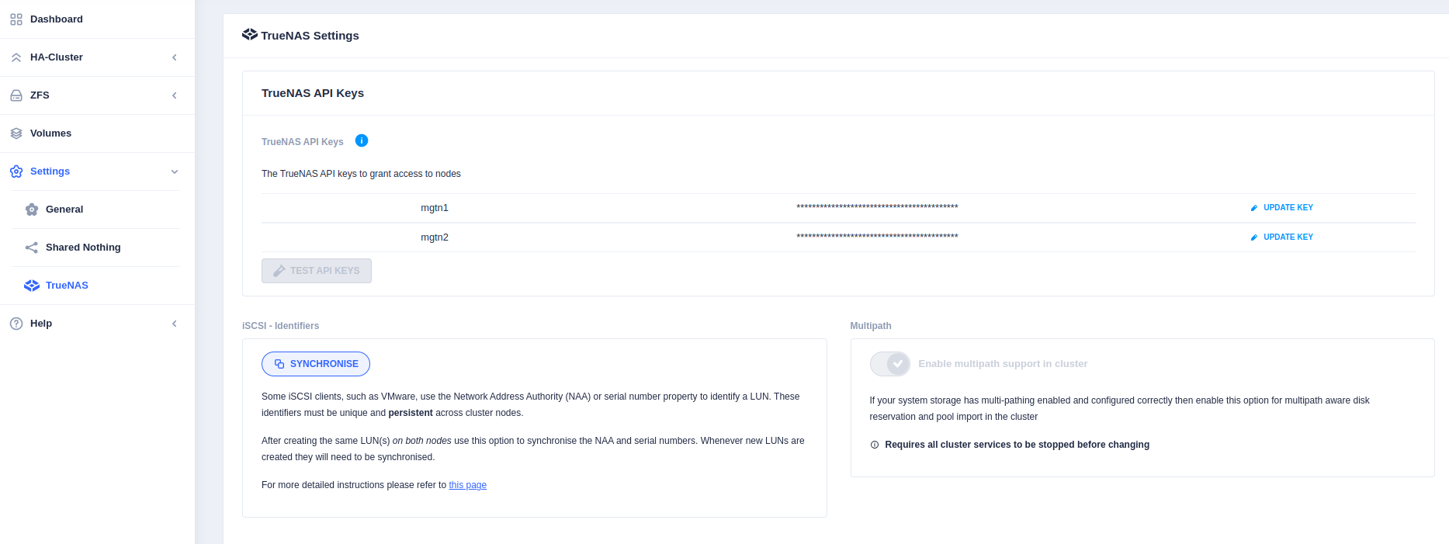Open the Shared Nothing settings page

click(83, 248)
